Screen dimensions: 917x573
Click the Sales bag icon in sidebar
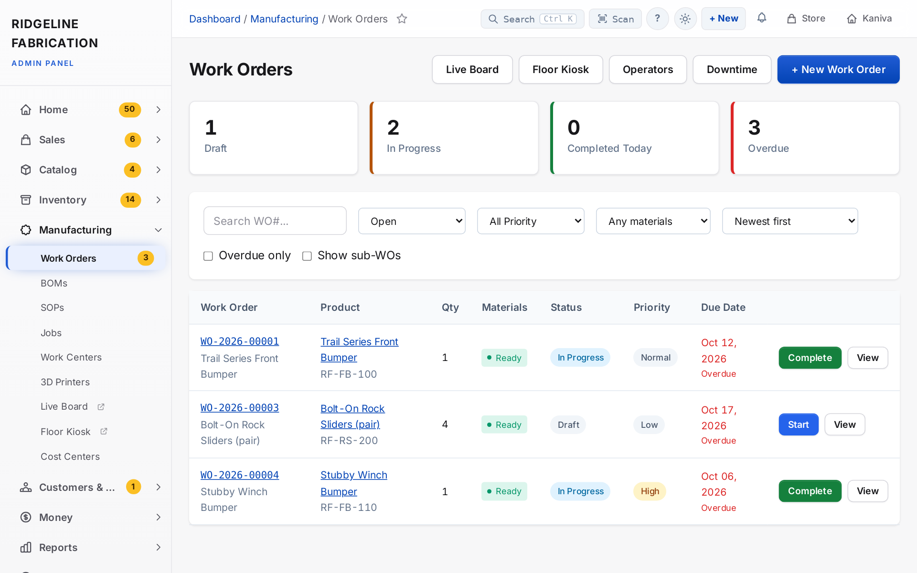click(x=26, y=139)
